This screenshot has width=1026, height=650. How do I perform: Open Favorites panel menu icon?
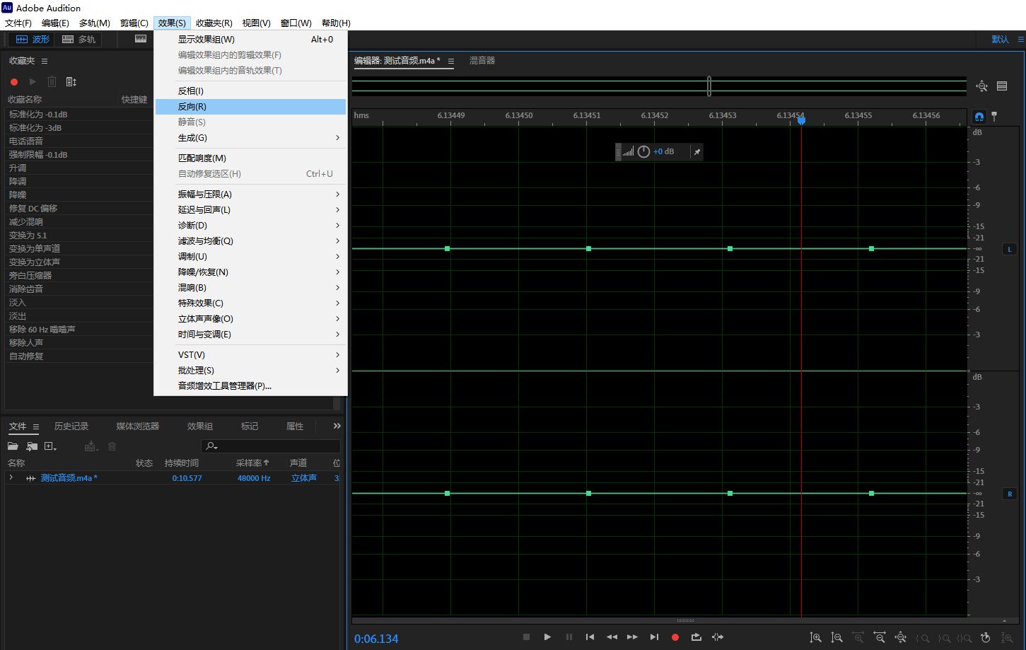click(x=45, y=62)
